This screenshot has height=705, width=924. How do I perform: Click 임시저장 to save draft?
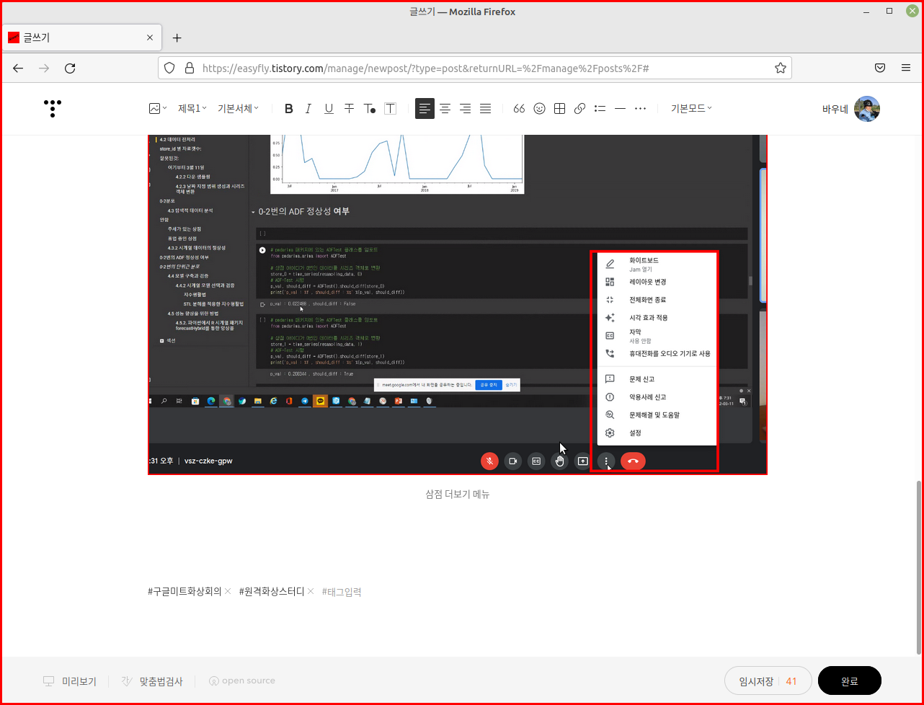(x=756, y=681)
